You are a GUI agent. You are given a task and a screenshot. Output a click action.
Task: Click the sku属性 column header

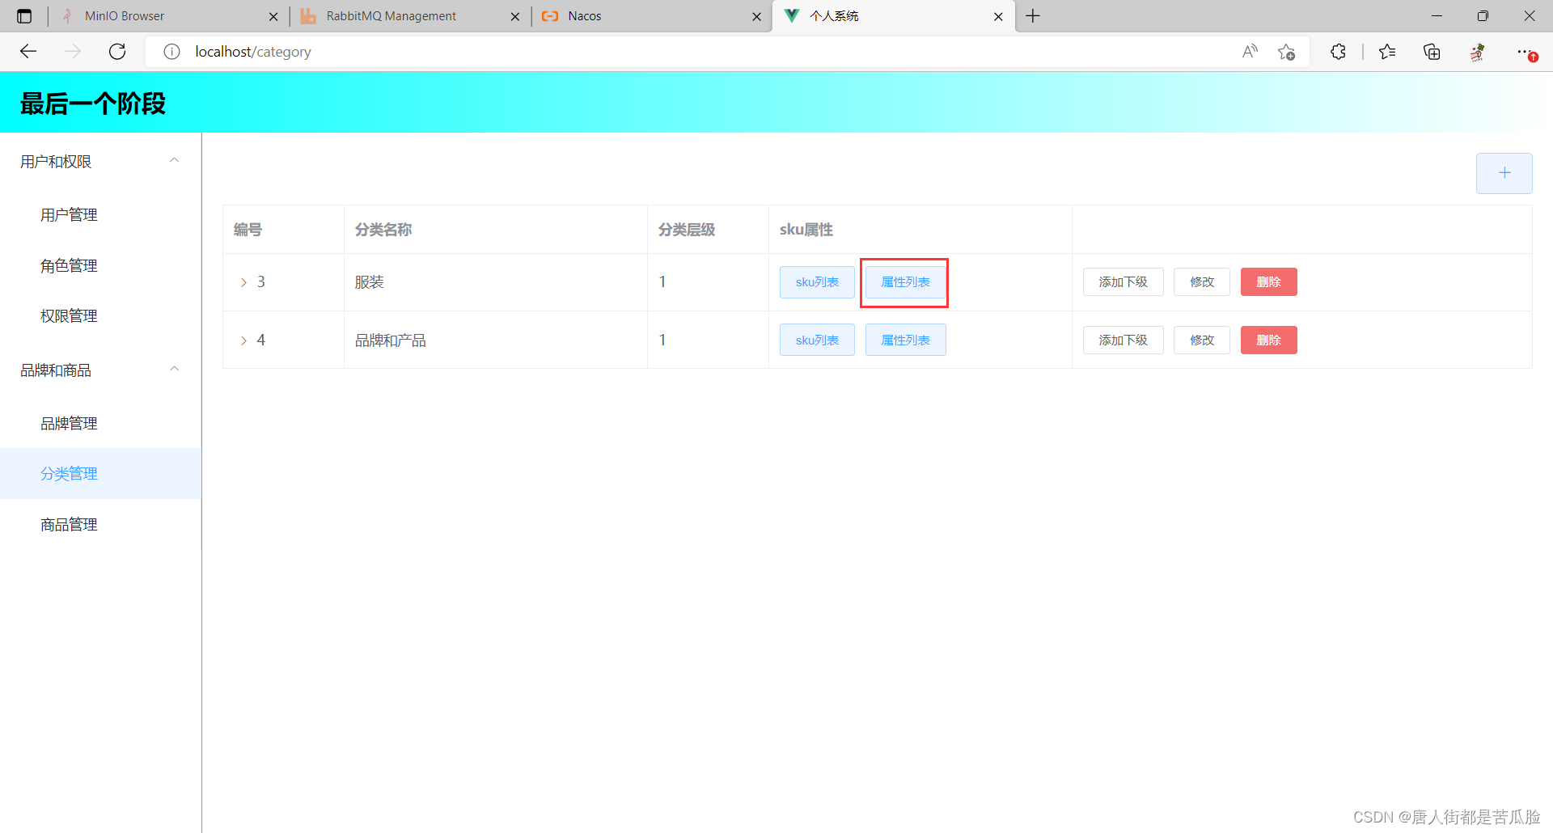click(x=920, y=230)
